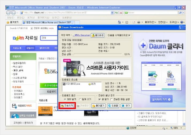Click the mail icon in command bar
This screenshot has height=135, width=191.
pos(134,22)
